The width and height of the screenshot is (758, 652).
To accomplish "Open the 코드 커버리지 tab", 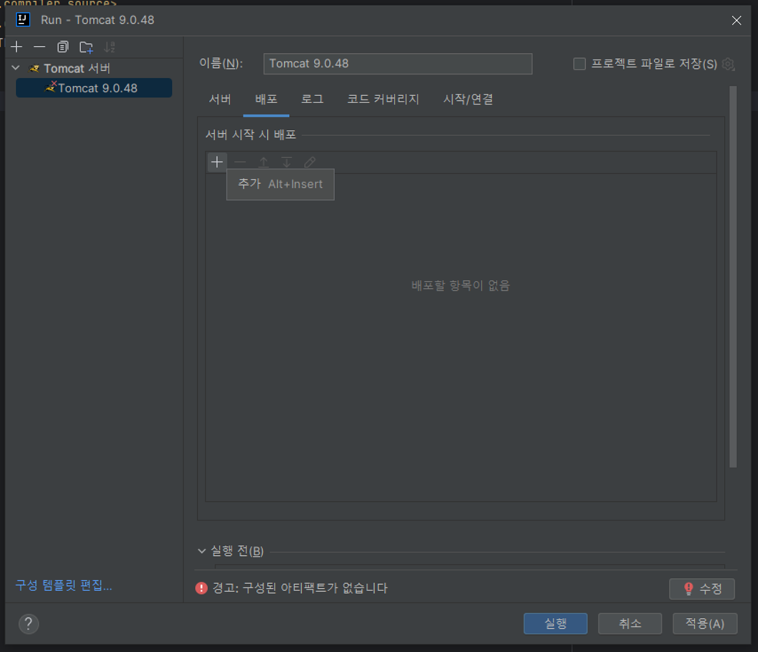I will (x=383, y=99).
